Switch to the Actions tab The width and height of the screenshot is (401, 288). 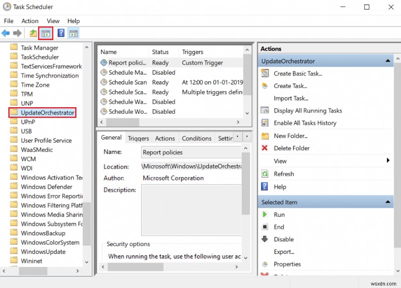point(165,138)
